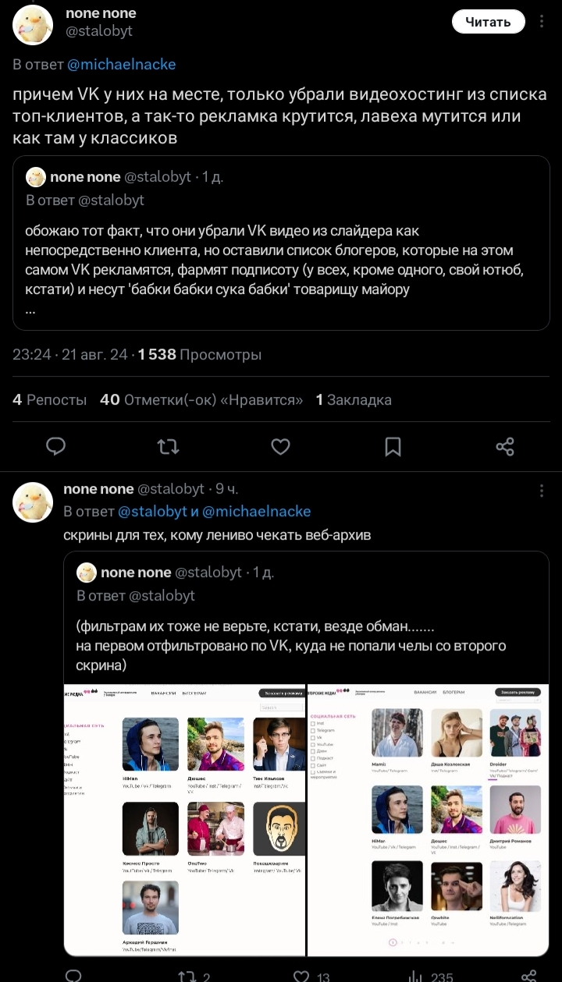Viewport: 562px width, 982px height.
Task: Open the @michaelnacke mention in the top tweet
Action: 122,65
